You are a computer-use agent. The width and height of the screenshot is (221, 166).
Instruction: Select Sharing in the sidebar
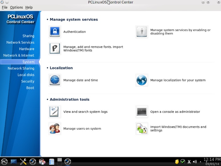(28, 36)
